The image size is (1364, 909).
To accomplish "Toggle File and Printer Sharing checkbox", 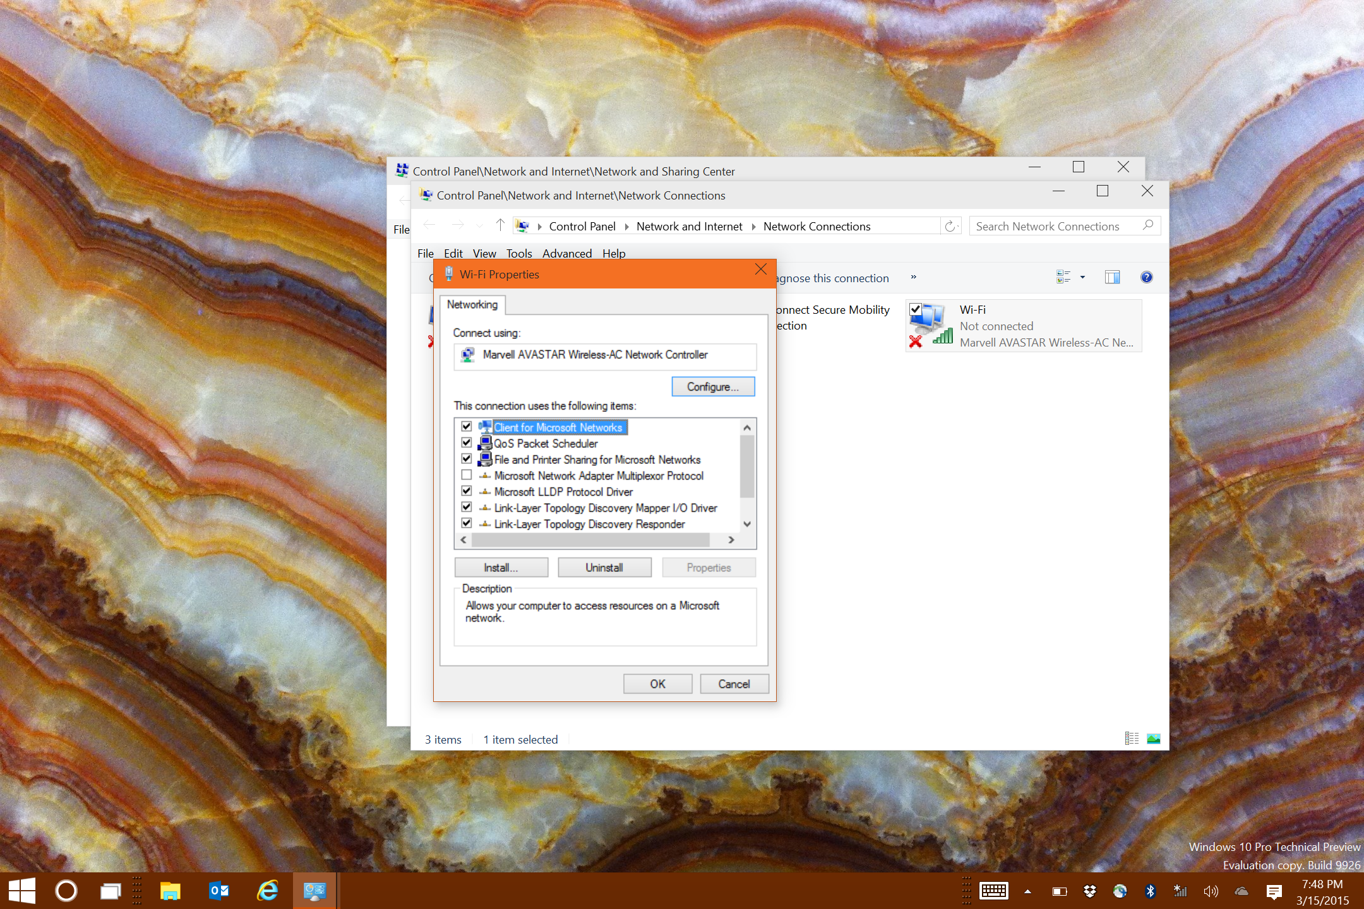I will (467, 459).
